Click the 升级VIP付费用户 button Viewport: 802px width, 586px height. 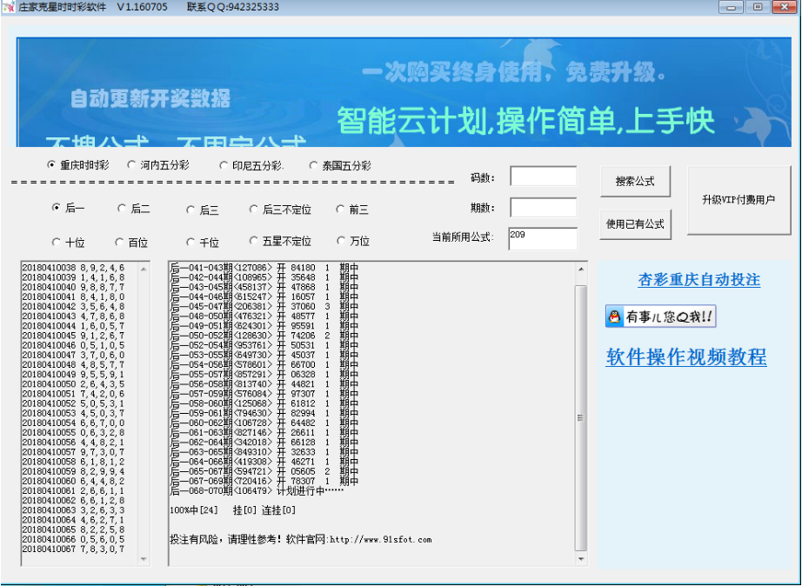739,199
